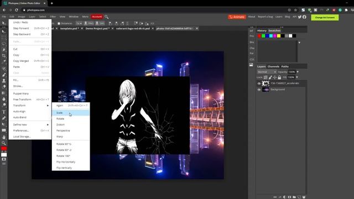Expand Define New submenu
The image size is (354, 199).
(30, 125)
